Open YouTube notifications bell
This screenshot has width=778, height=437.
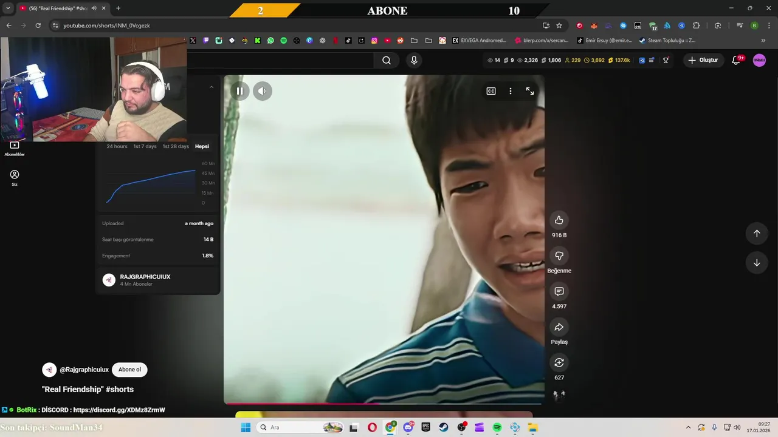click(x=736, y=60)
